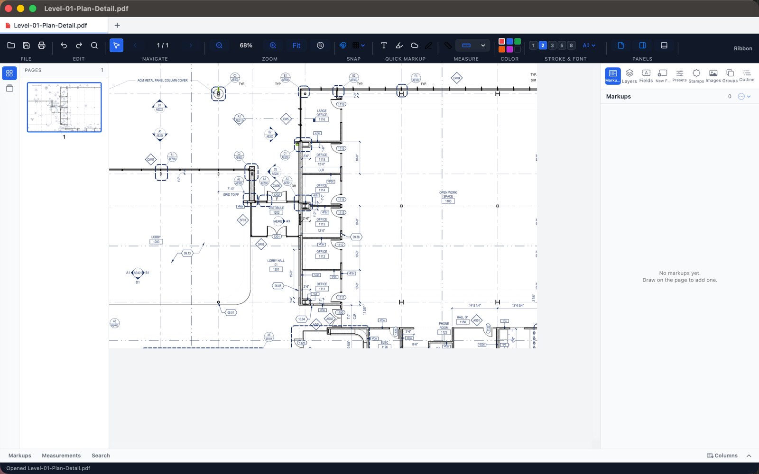Click the actual size zoom icon

(x=321, y=46)
